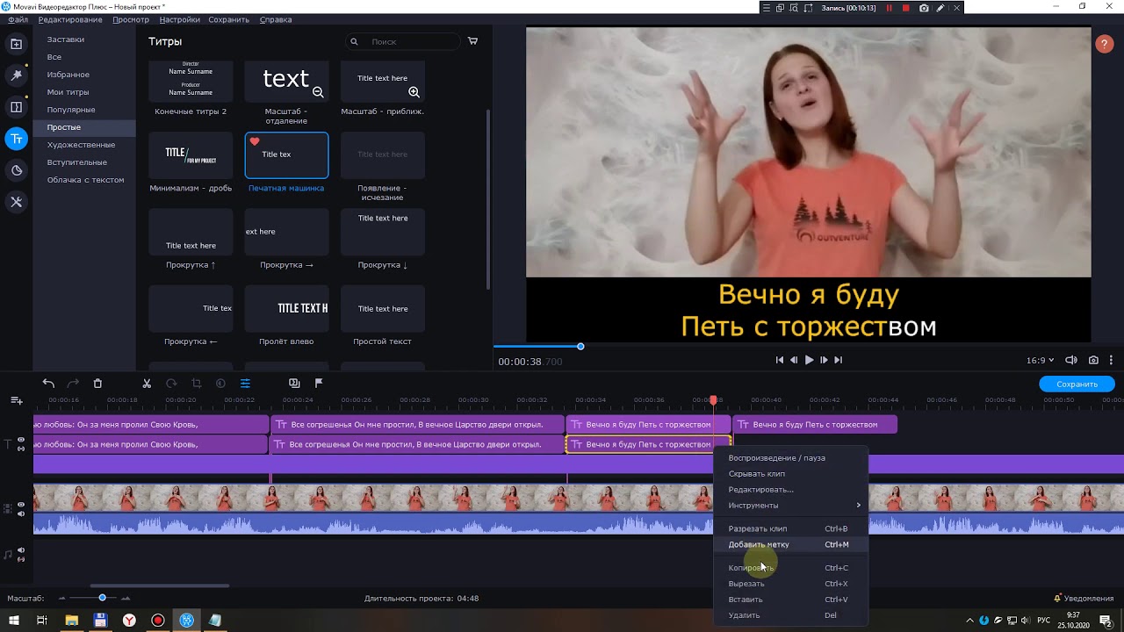Take a snapshot of the preview frame
Viewport: 1124px width, 632px height.
[1093, 360]
